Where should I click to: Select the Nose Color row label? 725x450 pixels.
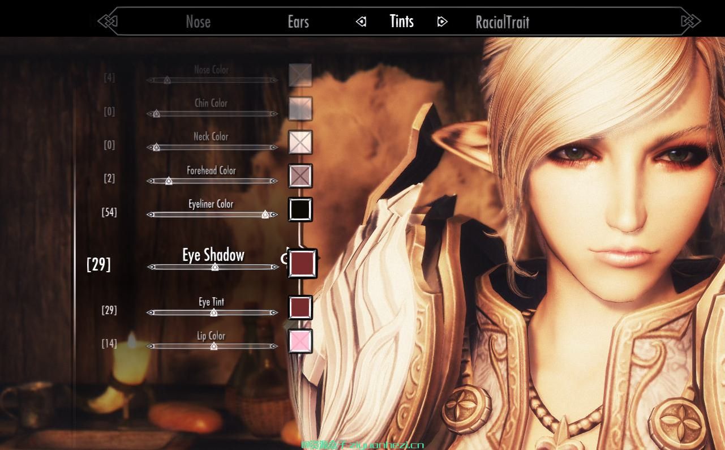coord(211,70)
